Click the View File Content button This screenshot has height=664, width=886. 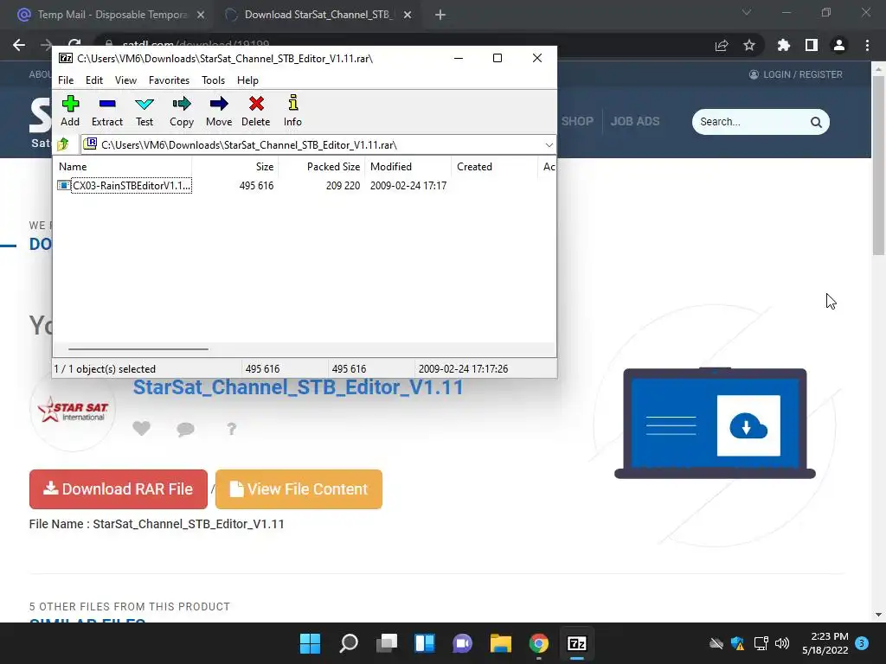[x=299, y=489]
